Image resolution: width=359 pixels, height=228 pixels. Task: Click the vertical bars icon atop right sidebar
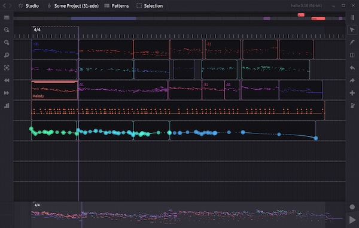pos(352,17)
